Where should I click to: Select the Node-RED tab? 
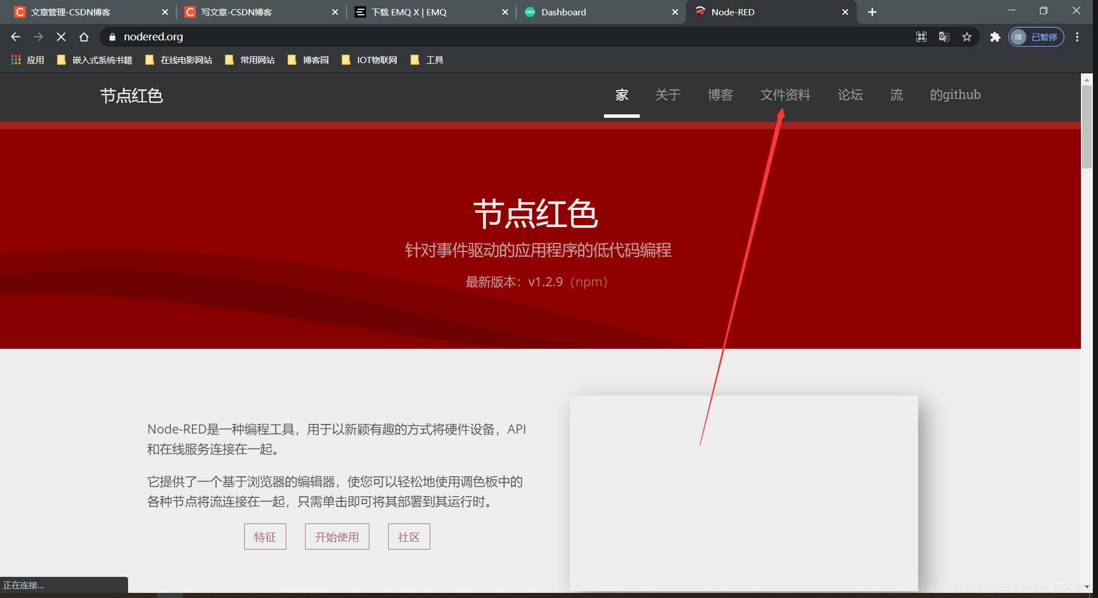coord(771,12)
